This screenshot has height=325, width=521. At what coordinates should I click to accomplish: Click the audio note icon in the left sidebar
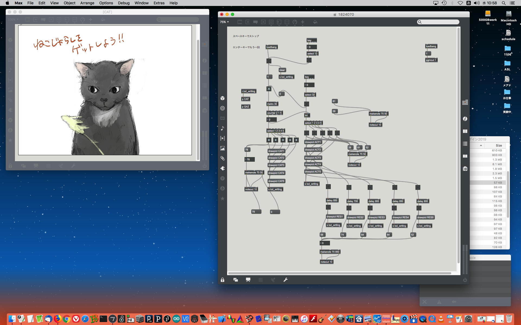click(x=223, y=128)
